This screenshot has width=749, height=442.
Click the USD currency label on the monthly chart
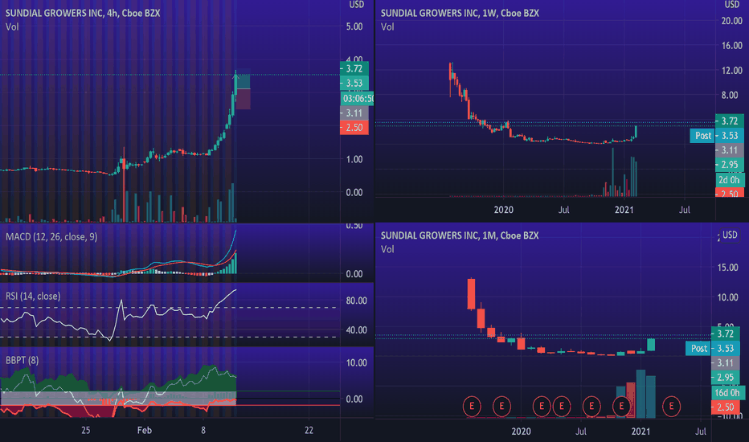[730, 235]
